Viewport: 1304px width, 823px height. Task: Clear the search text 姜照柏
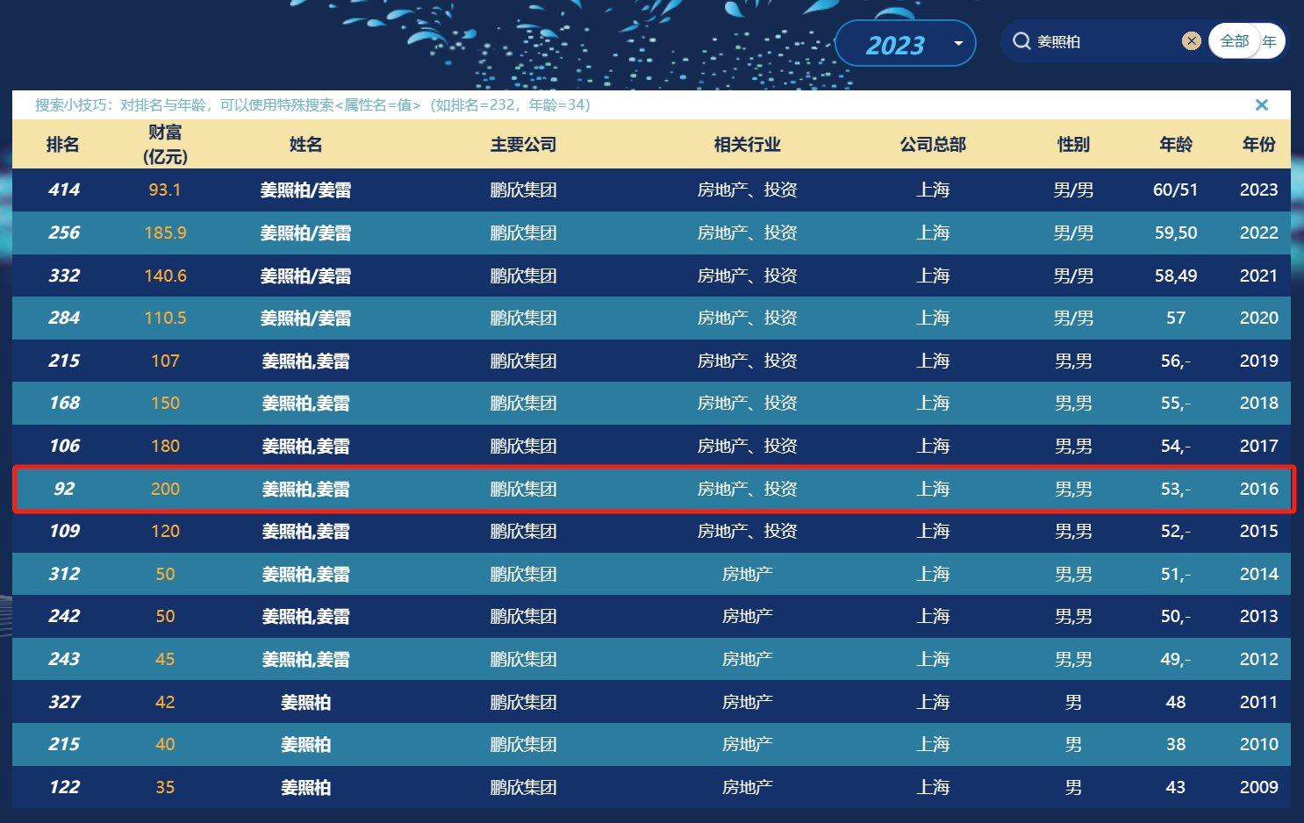click(x=1191, y=41)
